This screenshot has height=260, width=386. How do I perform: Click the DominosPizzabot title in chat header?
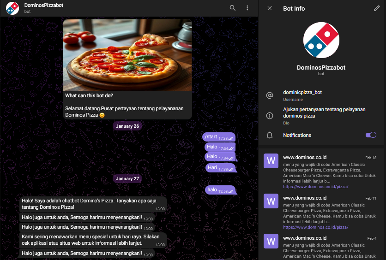(44, 5)
